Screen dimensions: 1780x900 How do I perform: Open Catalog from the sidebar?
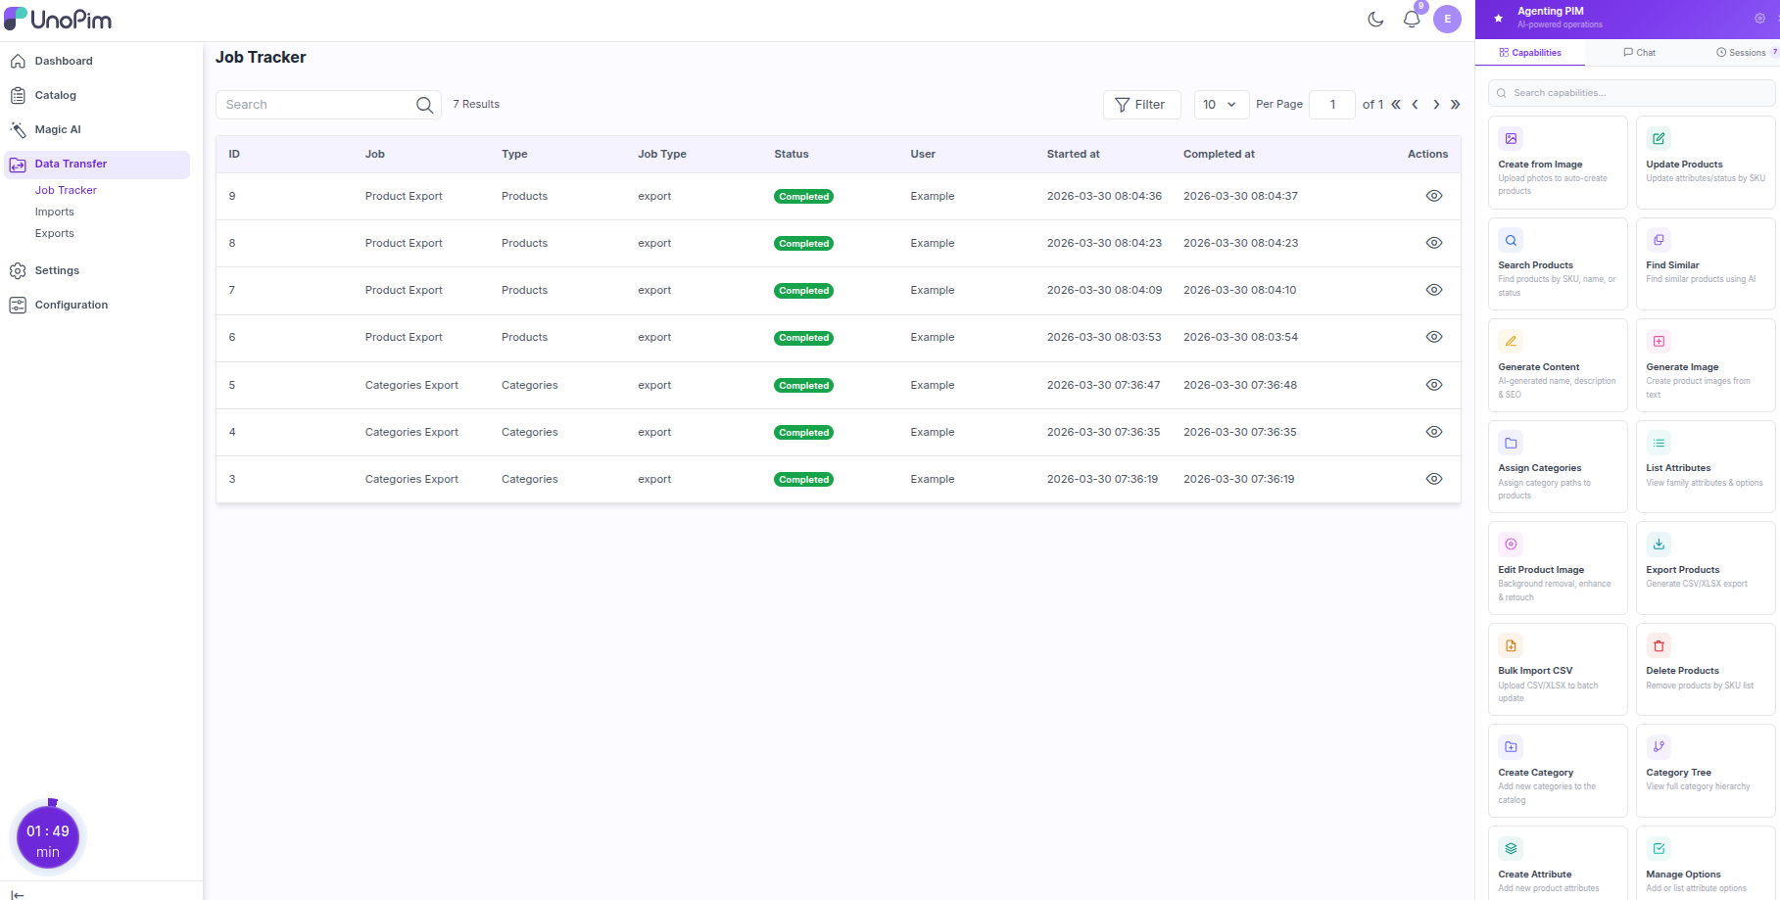click(x=55, y=95)
